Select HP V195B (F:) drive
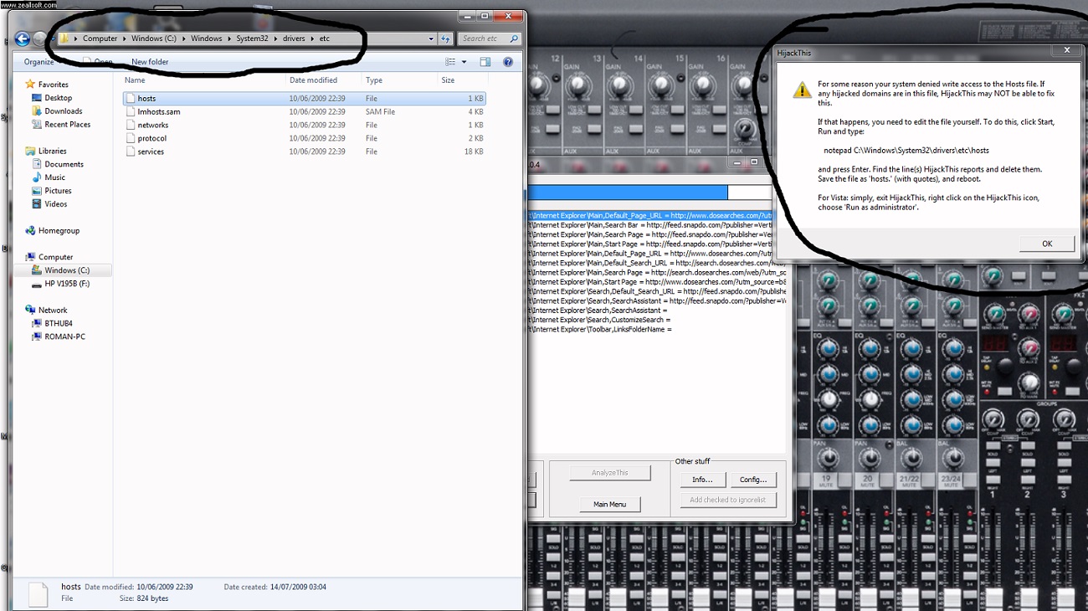The width and height of the screenshot is (1088, 611). click(67, 284)
